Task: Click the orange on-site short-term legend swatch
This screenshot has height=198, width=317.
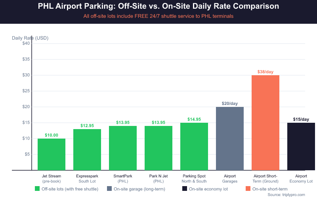Action: (248, 189)
